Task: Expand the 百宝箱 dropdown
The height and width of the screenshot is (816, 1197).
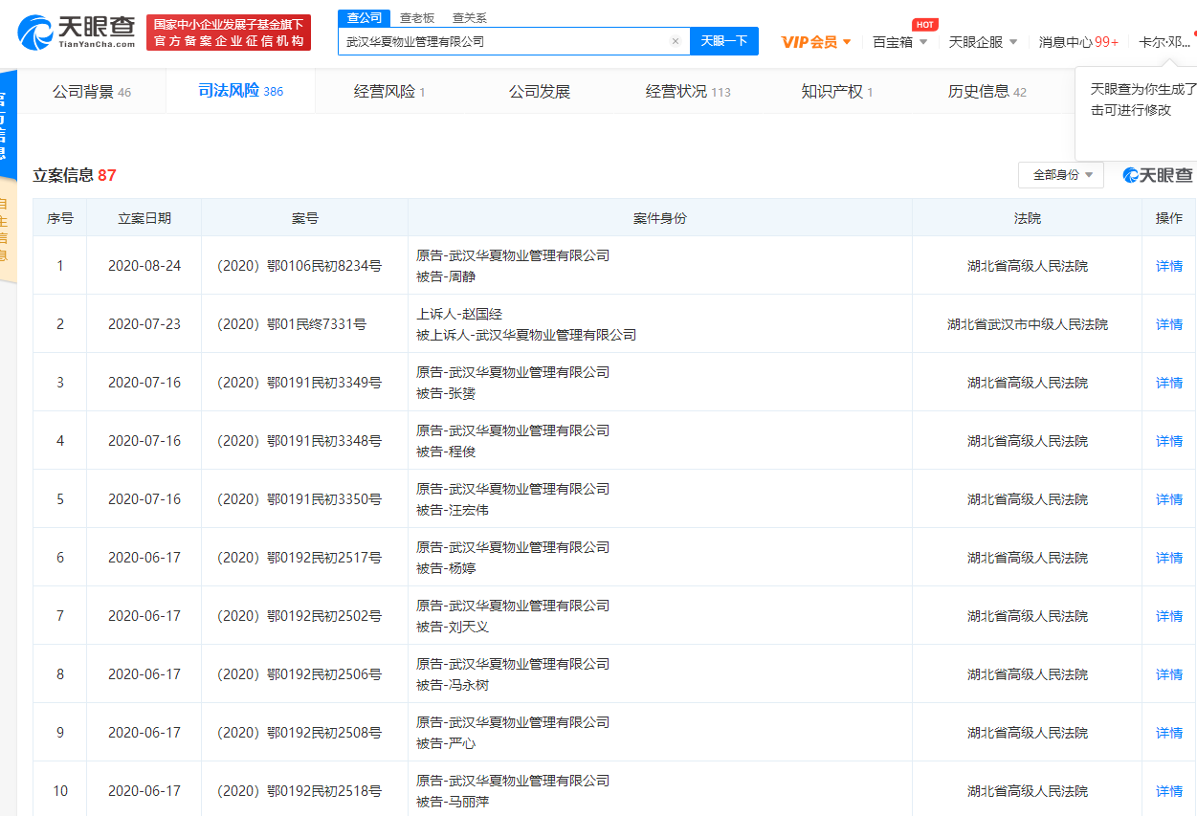Action: [x=899, y=42]
